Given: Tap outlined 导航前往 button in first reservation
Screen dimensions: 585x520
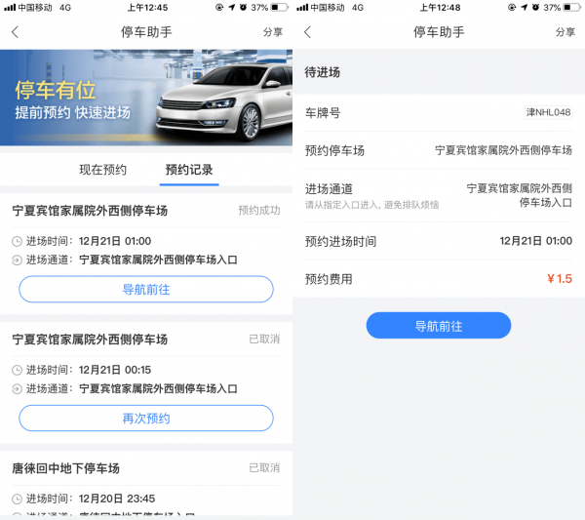Looking at the screenshot, I should coord(146,290).
